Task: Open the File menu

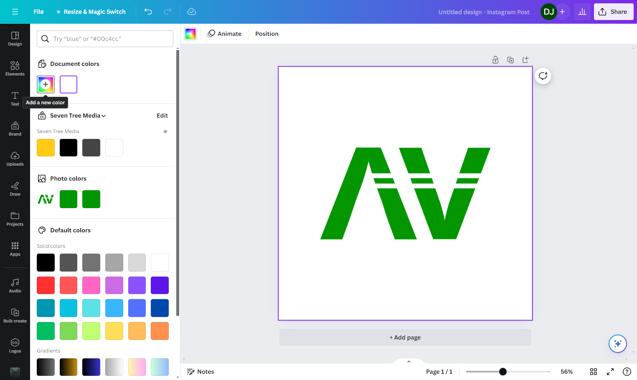Action: (38, 12)
